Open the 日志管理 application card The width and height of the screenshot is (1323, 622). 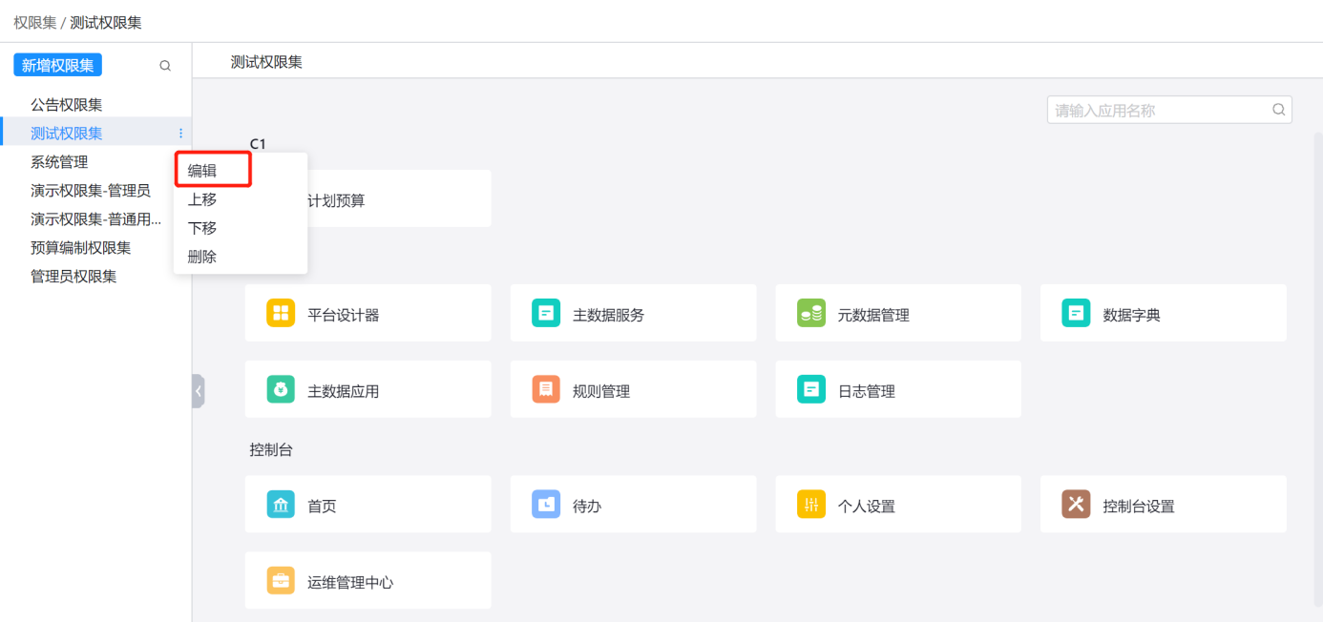[897, 390]
